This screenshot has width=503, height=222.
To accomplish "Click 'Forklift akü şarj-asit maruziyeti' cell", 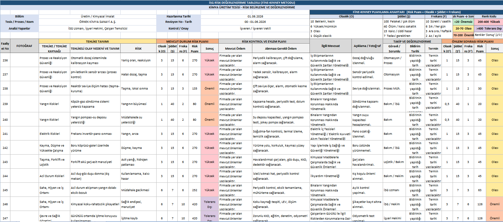I will tap(95, 162).
